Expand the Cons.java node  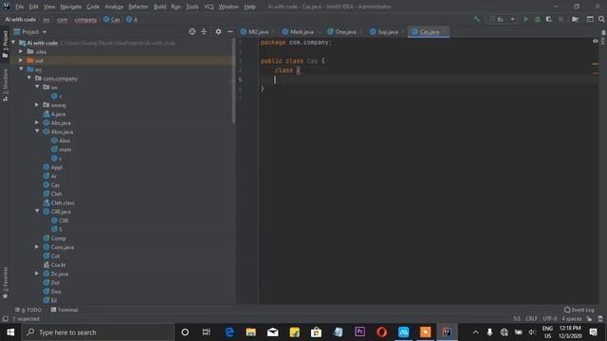click(37, 246)
